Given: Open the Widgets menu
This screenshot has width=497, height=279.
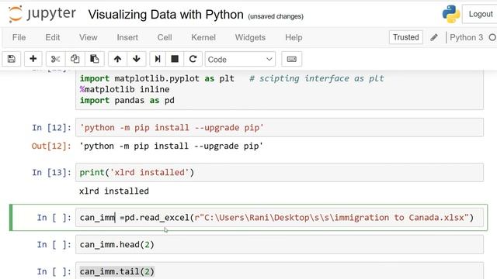Looking at the screenshot, I should 250,38.
